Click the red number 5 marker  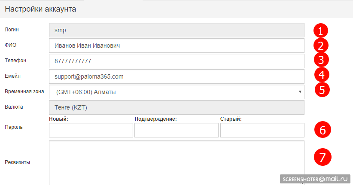tap(322, 89)
